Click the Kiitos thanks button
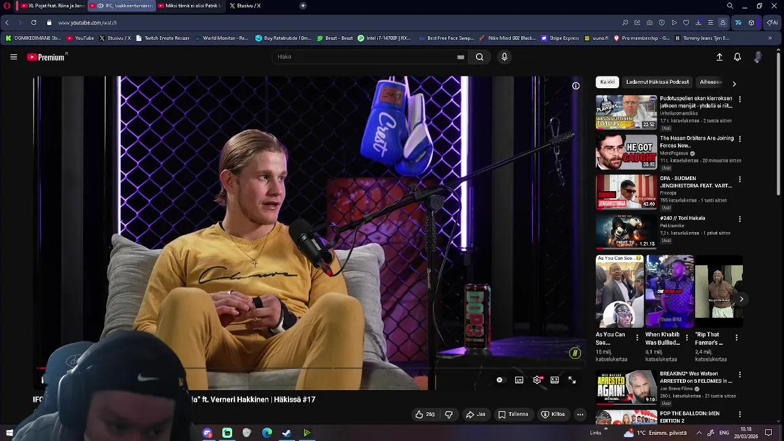Viewport: 784px width, 441px height. click(553, 415)
